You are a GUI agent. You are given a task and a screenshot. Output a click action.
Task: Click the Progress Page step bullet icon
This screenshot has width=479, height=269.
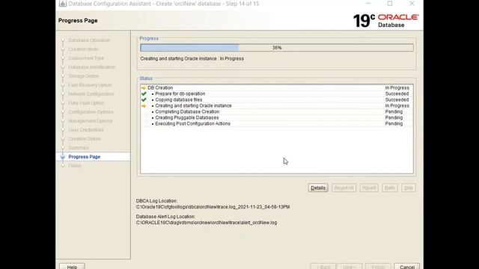tap(63, 157)
